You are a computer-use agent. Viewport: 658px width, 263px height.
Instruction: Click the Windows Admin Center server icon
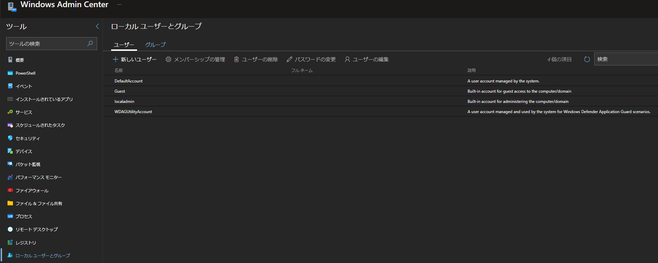point(12,7)
